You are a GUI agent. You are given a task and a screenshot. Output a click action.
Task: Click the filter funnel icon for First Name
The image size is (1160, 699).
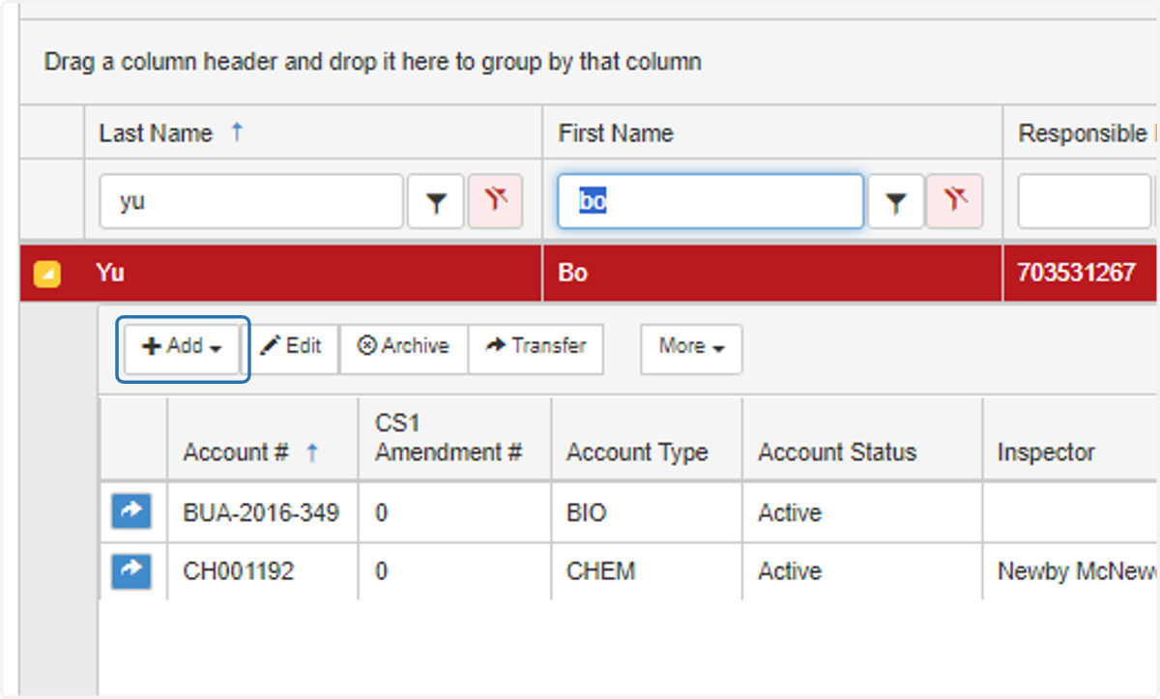tap(896, 201)
